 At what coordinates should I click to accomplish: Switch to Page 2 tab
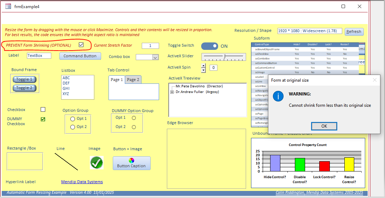(133, 80)
